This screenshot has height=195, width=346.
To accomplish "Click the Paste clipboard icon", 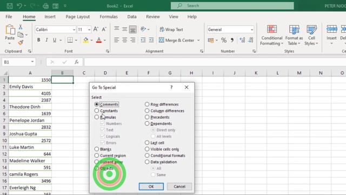I will click(10, 30).
